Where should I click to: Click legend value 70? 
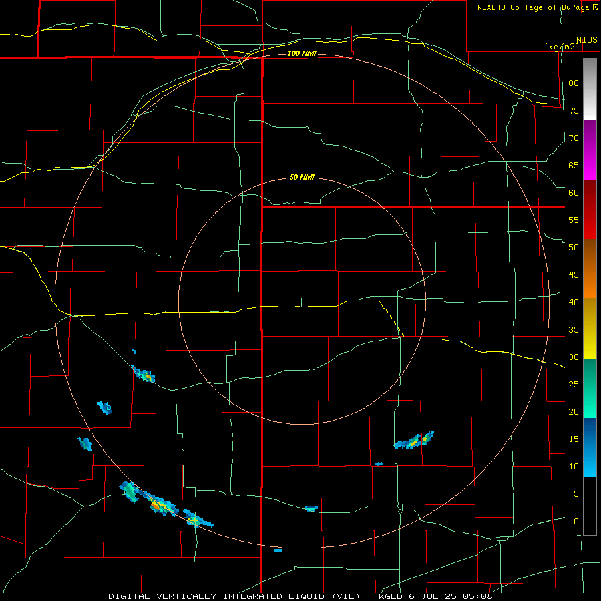point(574,138)
